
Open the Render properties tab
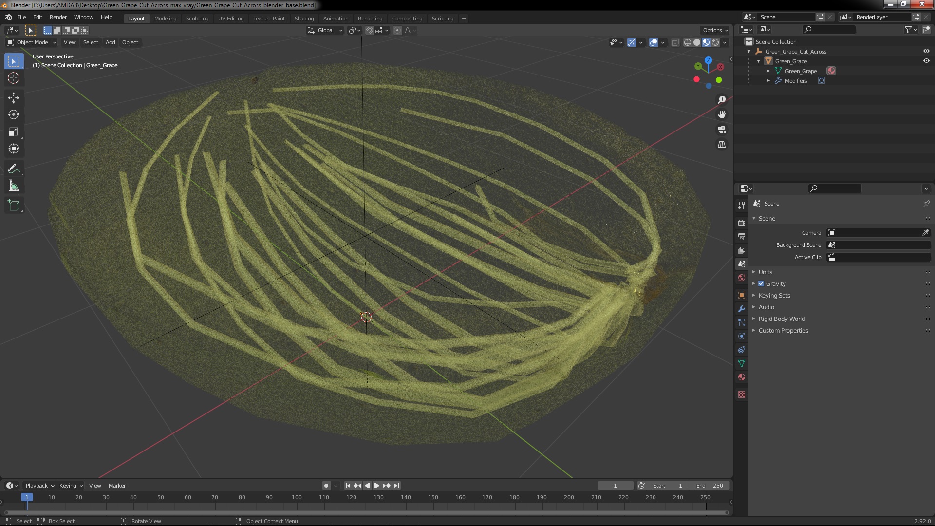(742, 223)
